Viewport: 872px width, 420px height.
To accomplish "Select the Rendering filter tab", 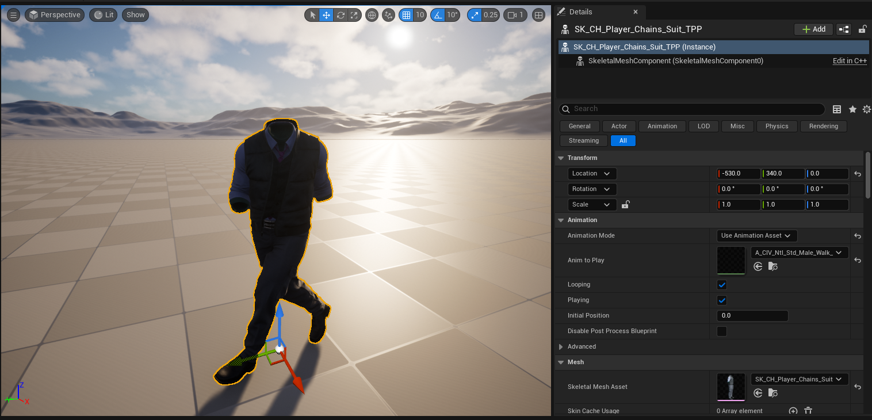I will pos(824,126).
